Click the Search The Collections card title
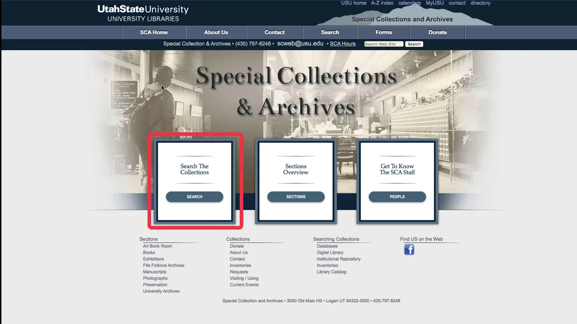577x324 pixels. point(194,169)
